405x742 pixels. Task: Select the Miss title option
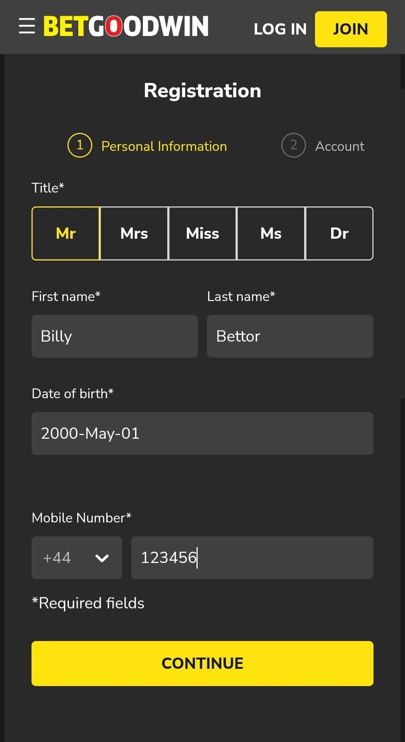pyautogui.click(x=202, y=233)
